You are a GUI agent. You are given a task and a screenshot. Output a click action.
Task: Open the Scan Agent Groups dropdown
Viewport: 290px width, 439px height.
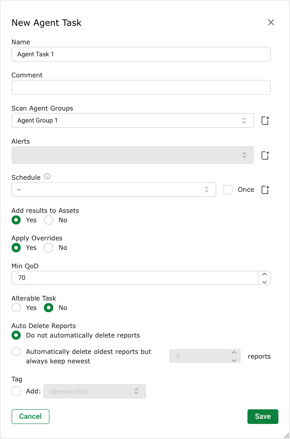(132, 121)
